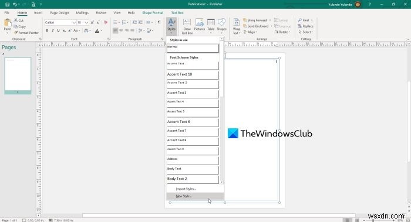
Task: Toggle Superscript formatting
Action: [x=70, y=31]
